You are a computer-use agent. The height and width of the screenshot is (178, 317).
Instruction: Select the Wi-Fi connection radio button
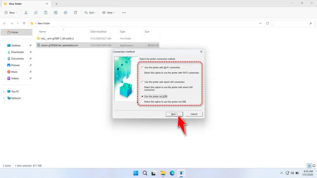tap(142, 67)
